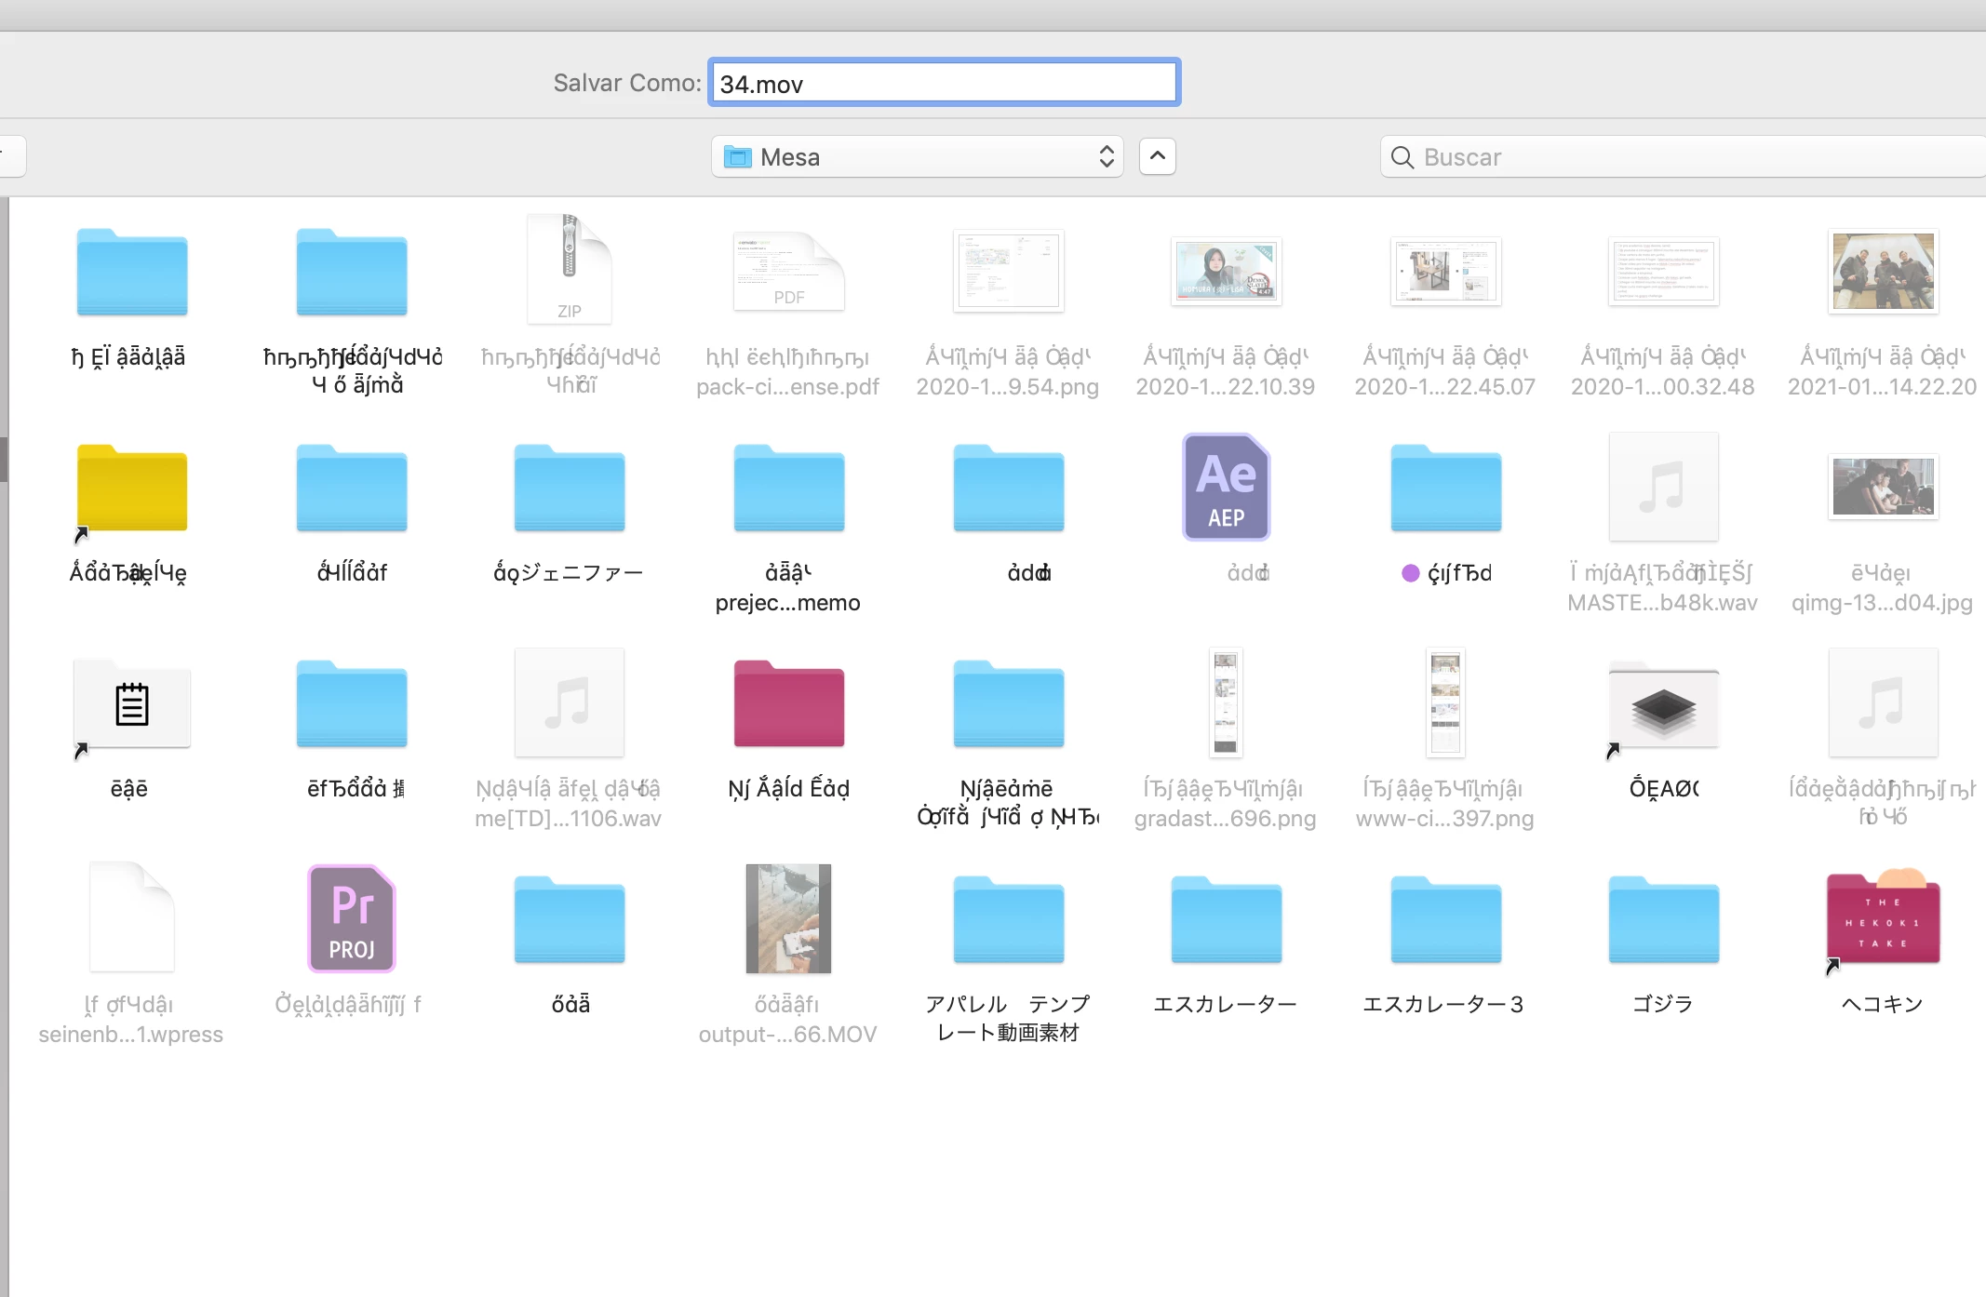Select the Premiere Pro PROJ file icon
Screen dimensions: 1986x1297
coord(351,918)
